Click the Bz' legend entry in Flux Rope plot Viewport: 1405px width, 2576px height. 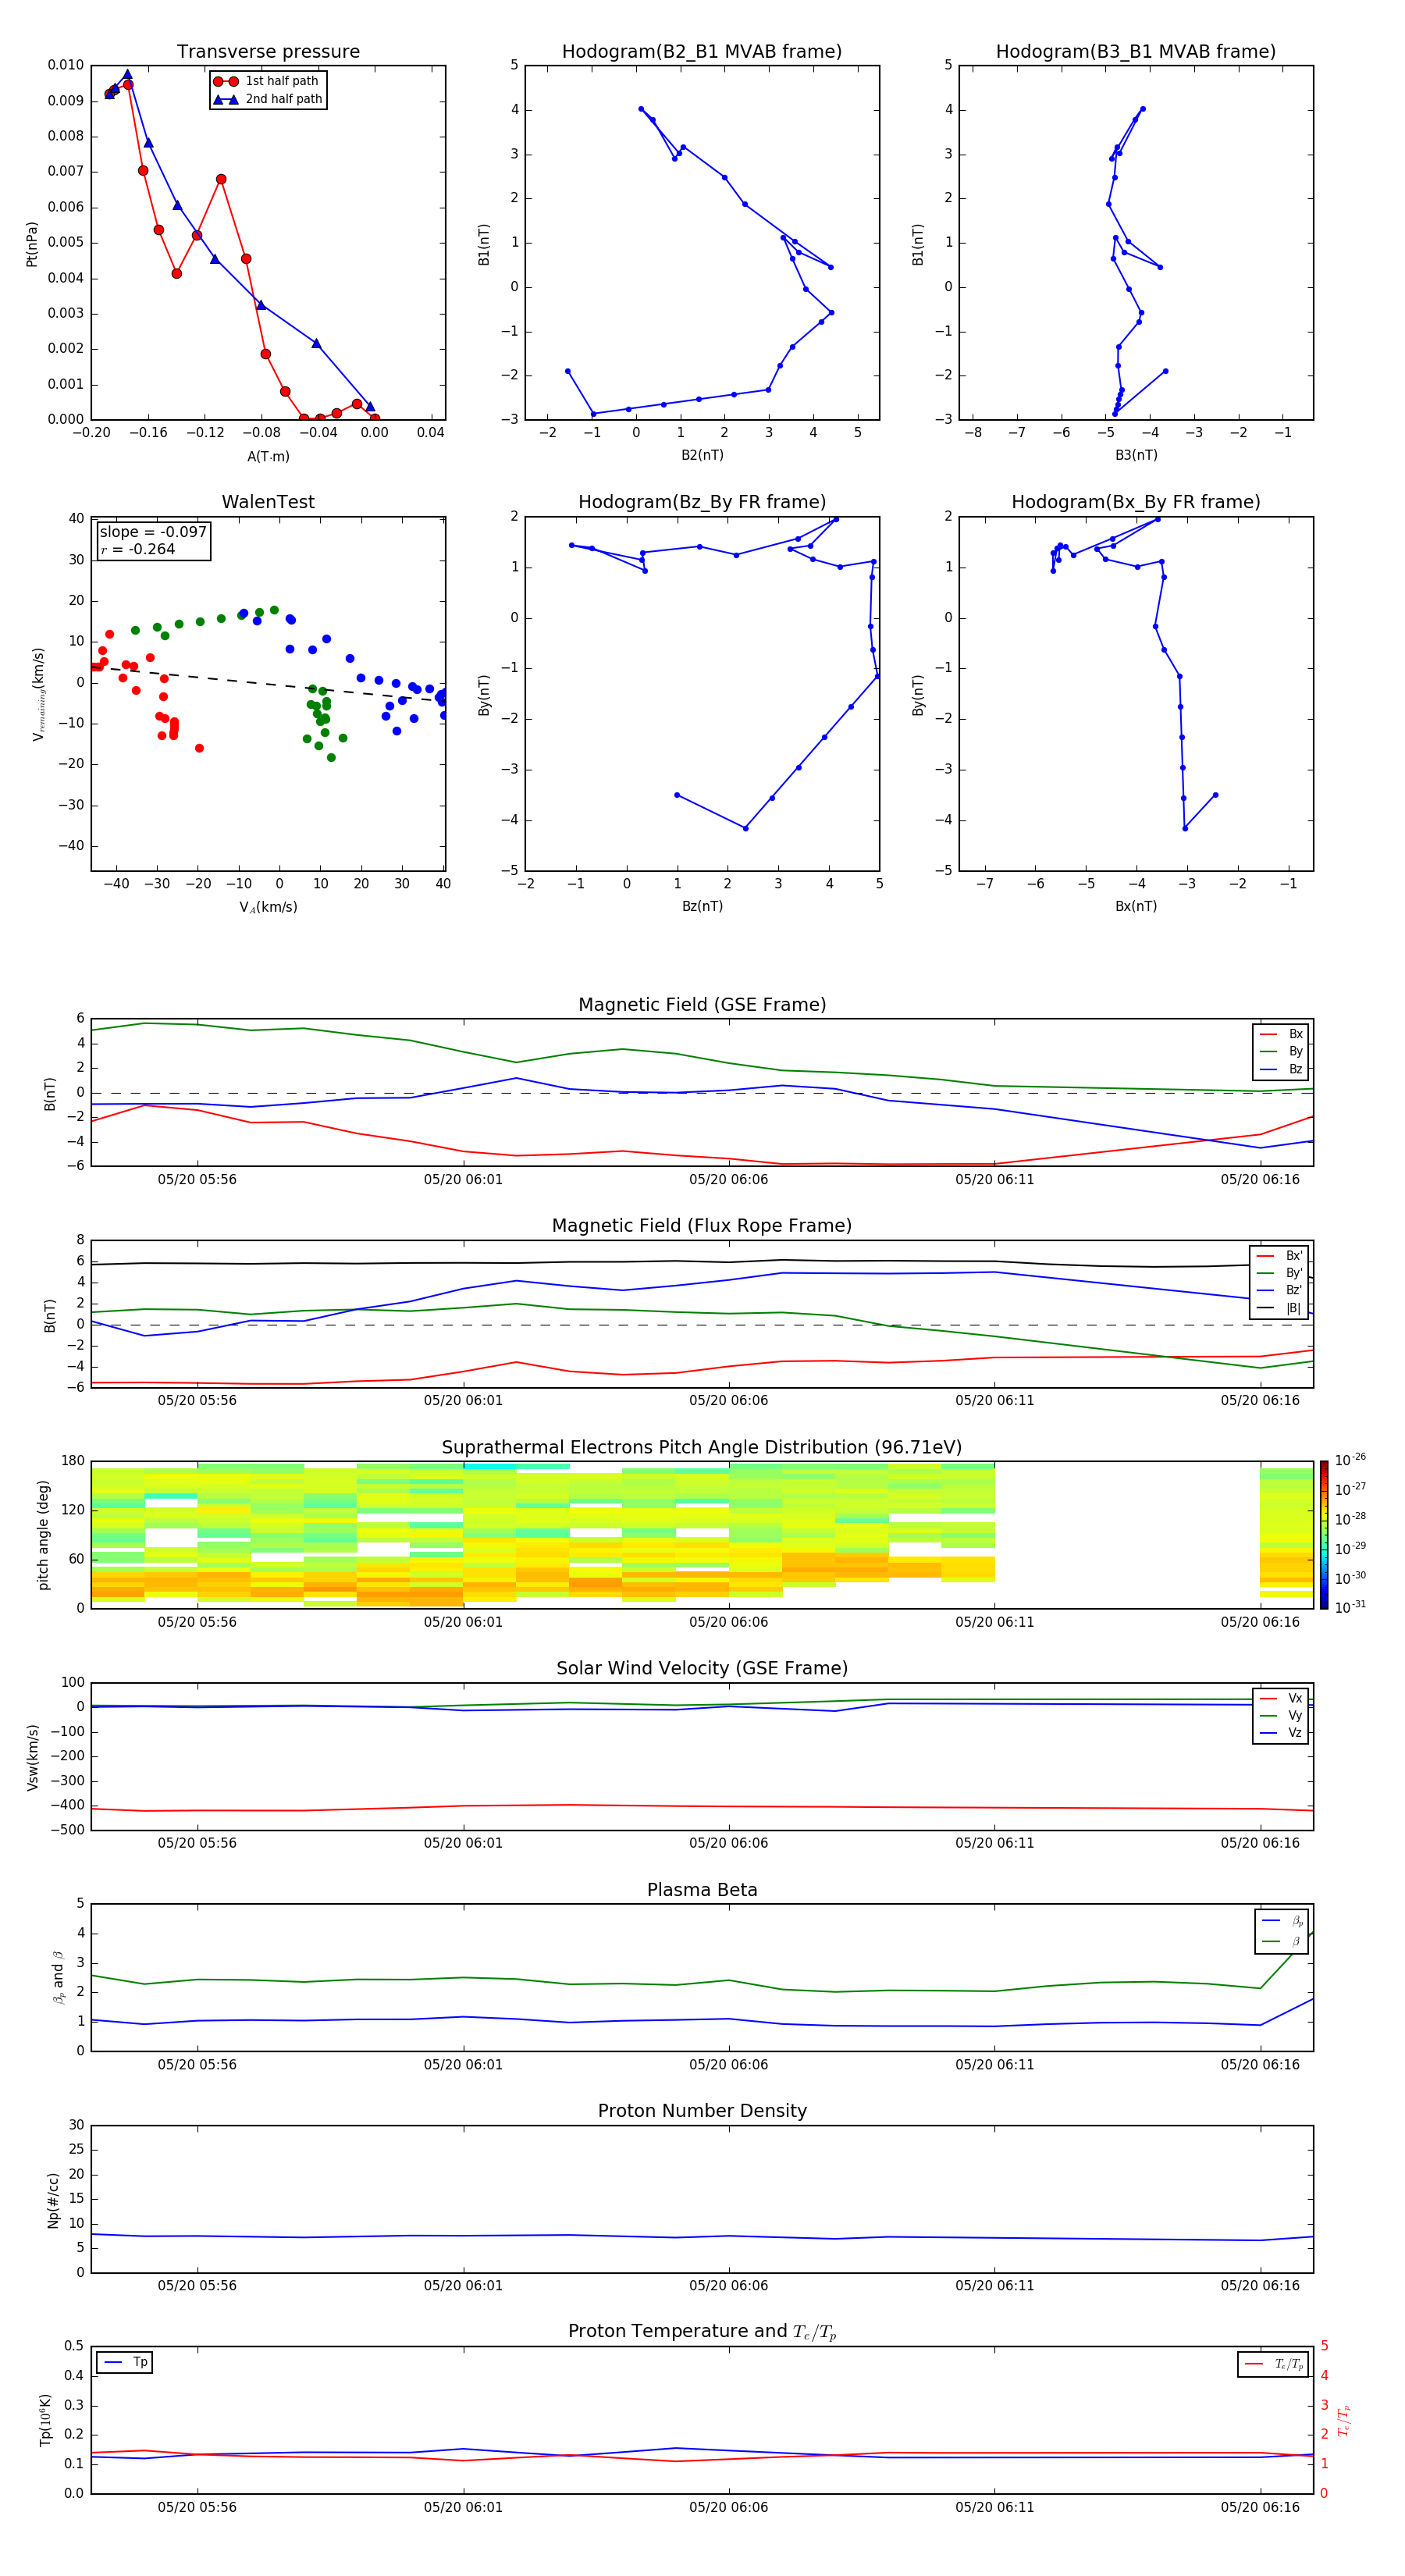tap(1280, 1290)
